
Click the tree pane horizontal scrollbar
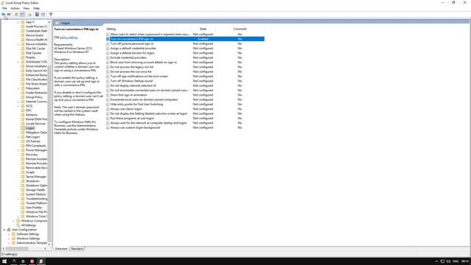[17, 249]
